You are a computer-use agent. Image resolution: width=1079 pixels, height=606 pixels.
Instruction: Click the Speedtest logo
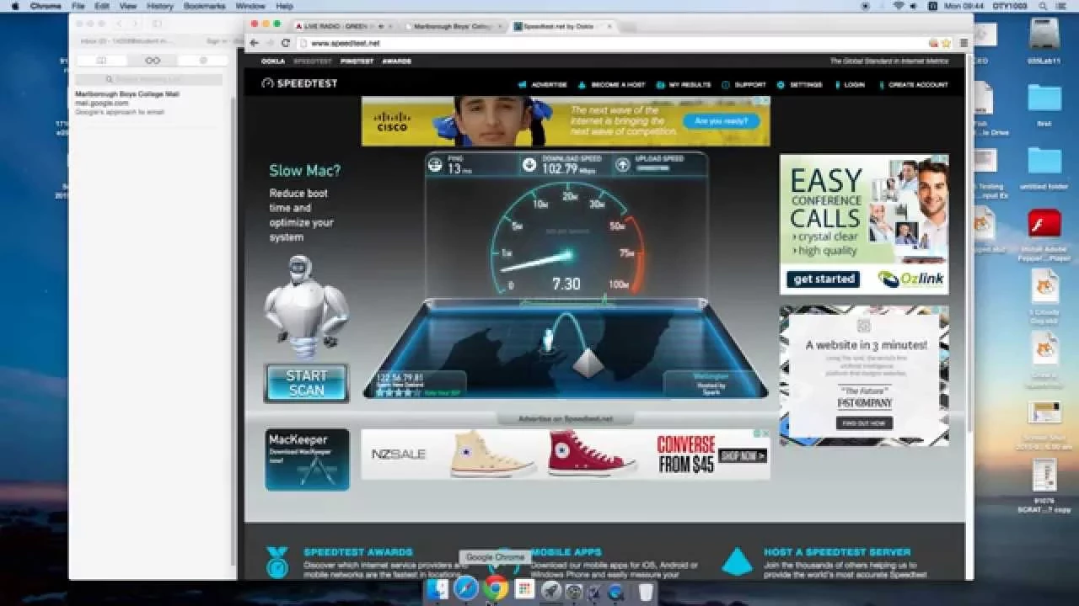click(299, 83)
